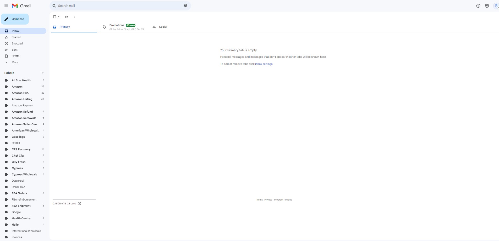Open the Google account avatar
499x241 pixels.
[x=496, y=6]
